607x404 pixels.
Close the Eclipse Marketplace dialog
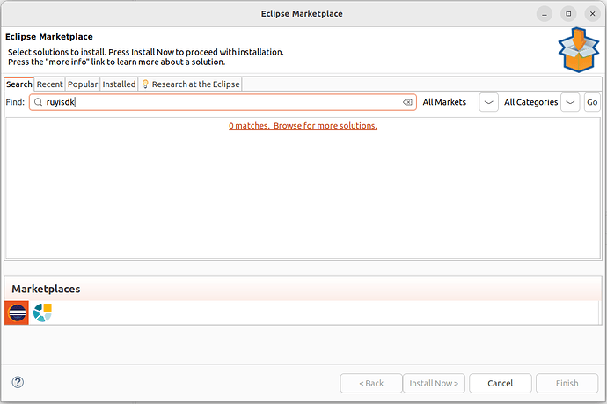tap(592, 14)
